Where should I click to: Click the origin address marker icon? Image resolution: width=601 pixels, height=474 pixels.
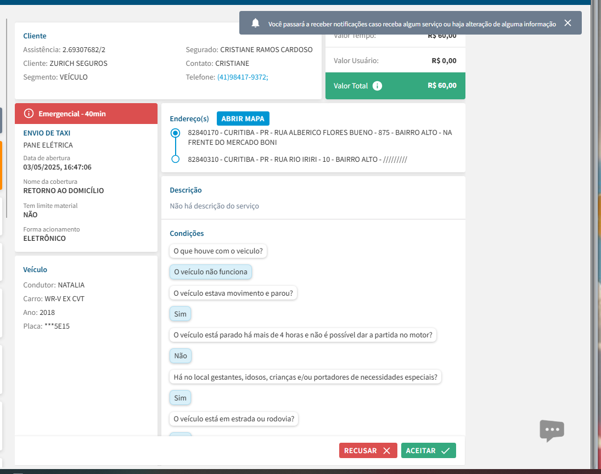click(175, 133)
